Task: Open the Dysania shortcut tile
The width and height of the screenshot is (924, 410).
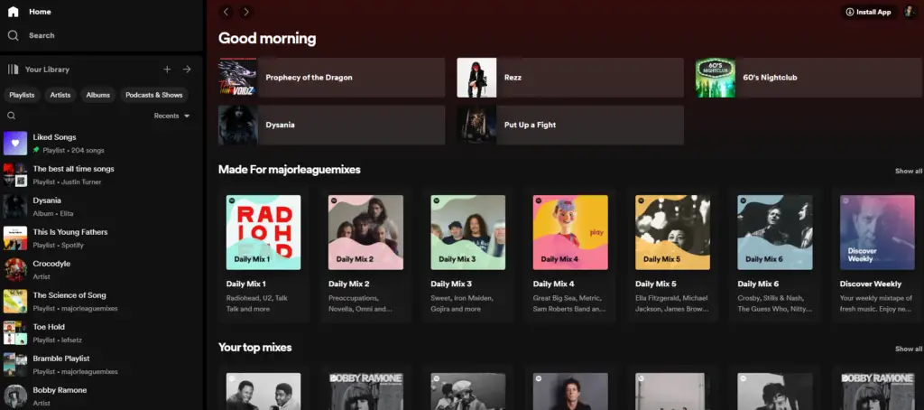Action: click(x=332, y=125)
